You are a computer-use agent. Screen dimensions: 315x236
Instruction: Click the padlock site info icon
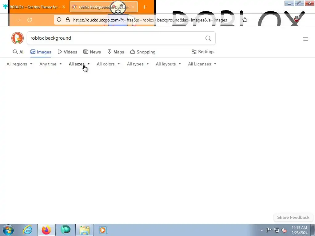pos(68,20)
